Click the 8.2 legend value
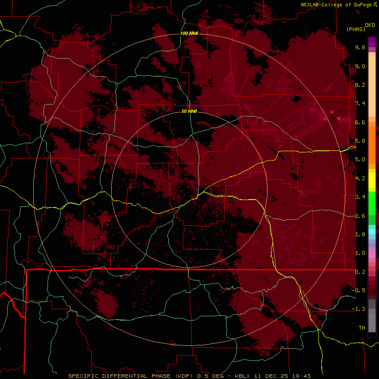 pyautogui.click(x=360, y=85)
